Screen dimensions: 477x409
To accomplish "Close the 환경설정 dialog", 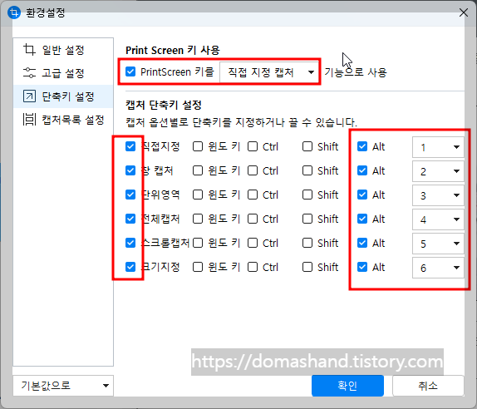I will click(464, 12).
